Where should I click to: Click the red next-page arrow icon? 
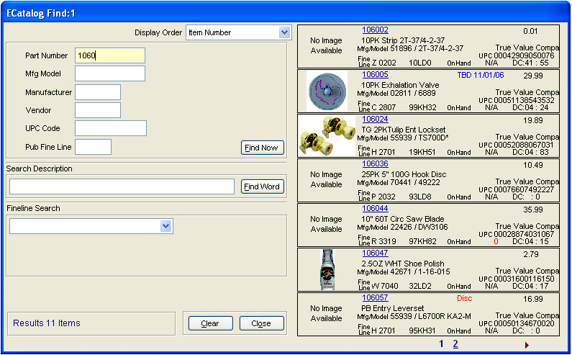click(527, 346)
